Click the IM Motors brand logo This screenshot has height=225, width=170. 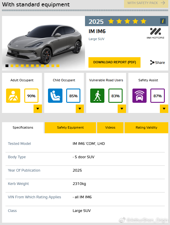[x=156, y=33]
